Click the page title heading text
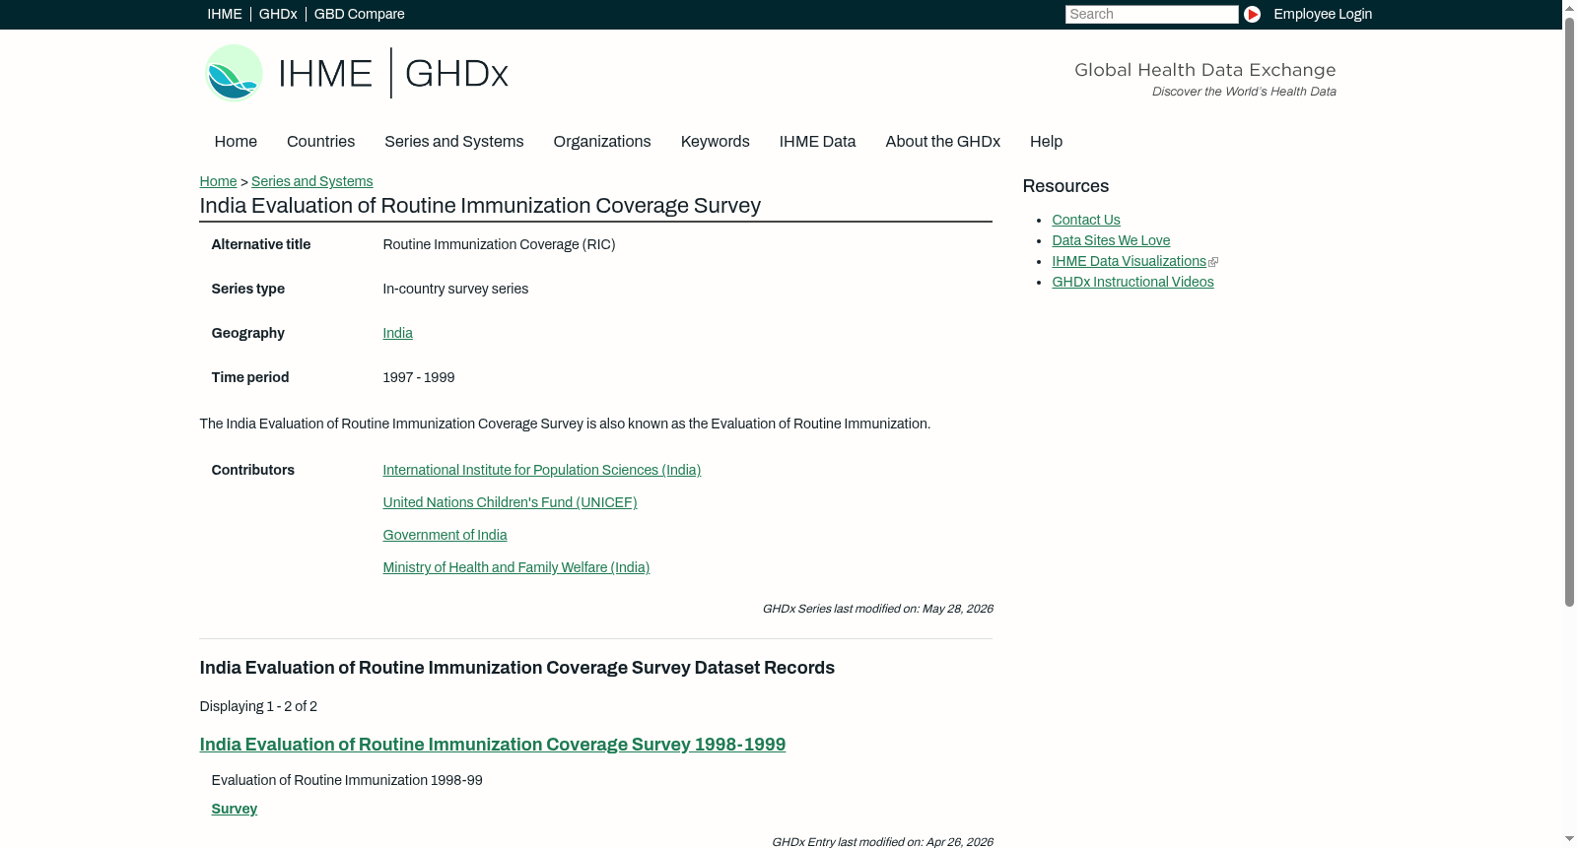Image resolution: width=1577 pixels, height=848 pixels. [x=480, y=206]
